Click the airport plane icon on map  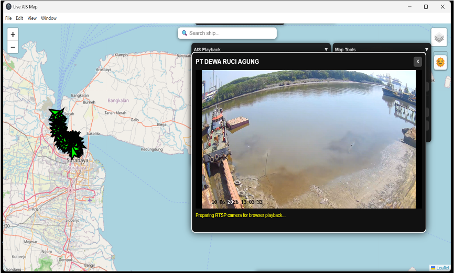coord(90,200)
